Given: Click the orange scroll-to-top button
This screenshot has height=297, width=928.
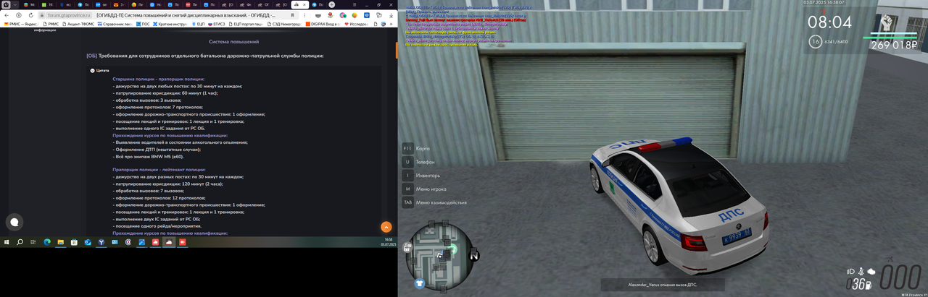Looking at the screenshot, I should tap(386, 227).
